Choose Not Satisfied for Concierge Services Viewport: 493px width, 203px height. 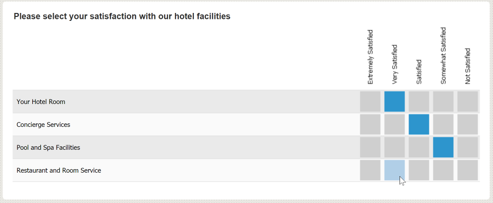pyautogui.click(x=468, y=124)
